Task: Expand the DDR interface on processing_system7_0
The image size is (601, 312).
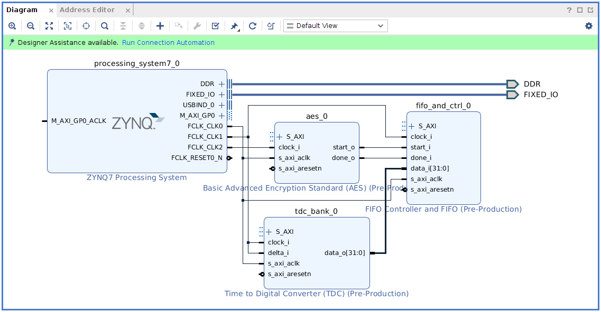Action: pos(222,84)
